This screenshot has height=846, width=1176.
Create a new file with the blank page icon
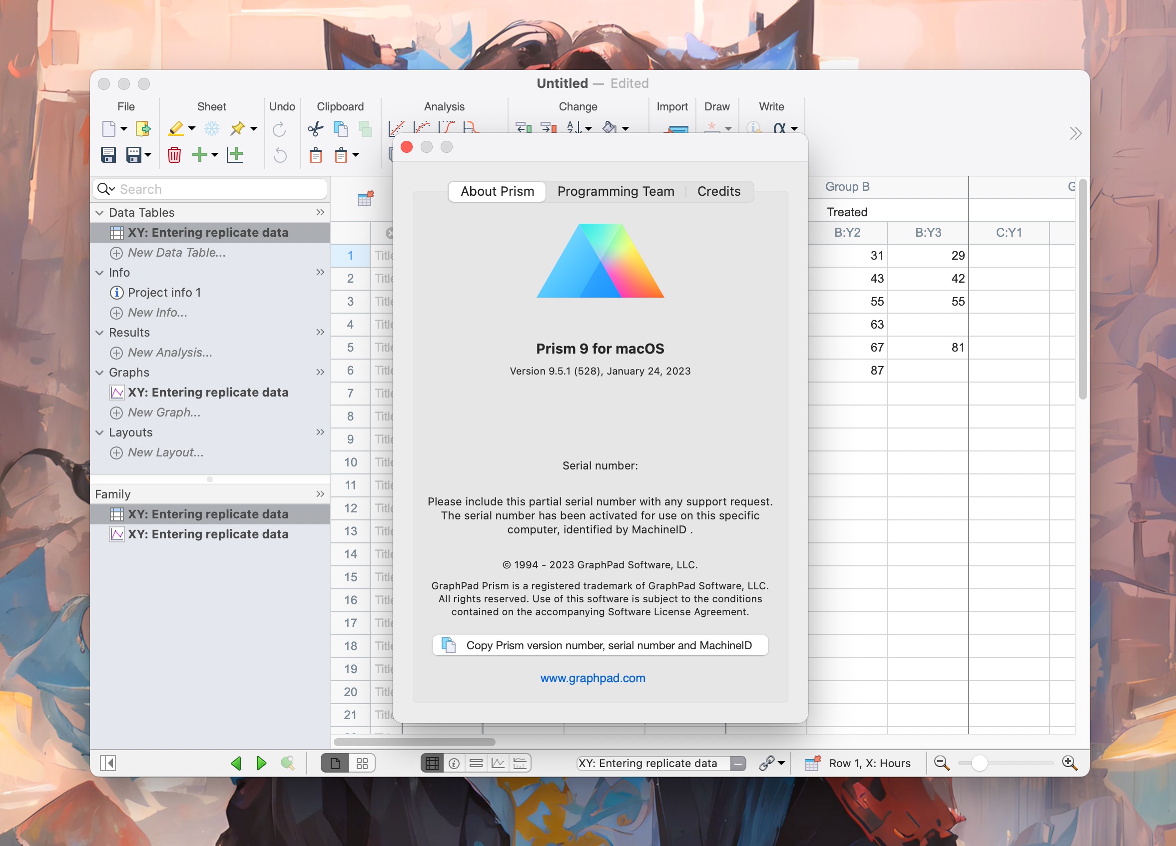click(x=109, y=128)
